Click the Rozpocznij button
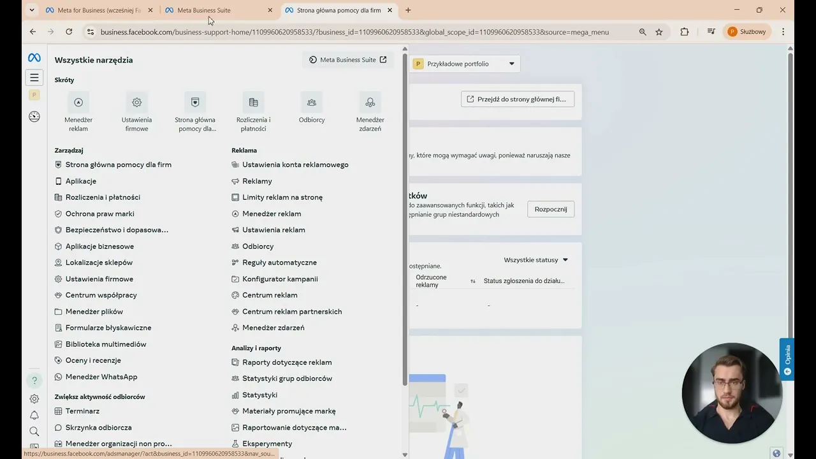Screen dimensions: 816x459 [x=551, y=209]
